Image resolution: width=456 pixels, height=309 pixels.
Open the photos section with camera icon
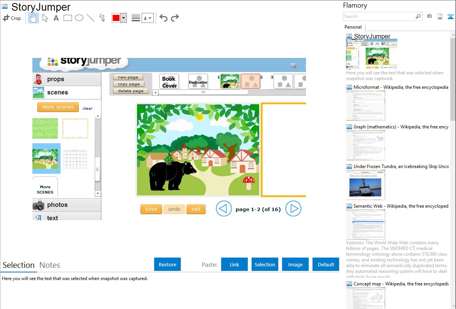[x=67, y=205]
